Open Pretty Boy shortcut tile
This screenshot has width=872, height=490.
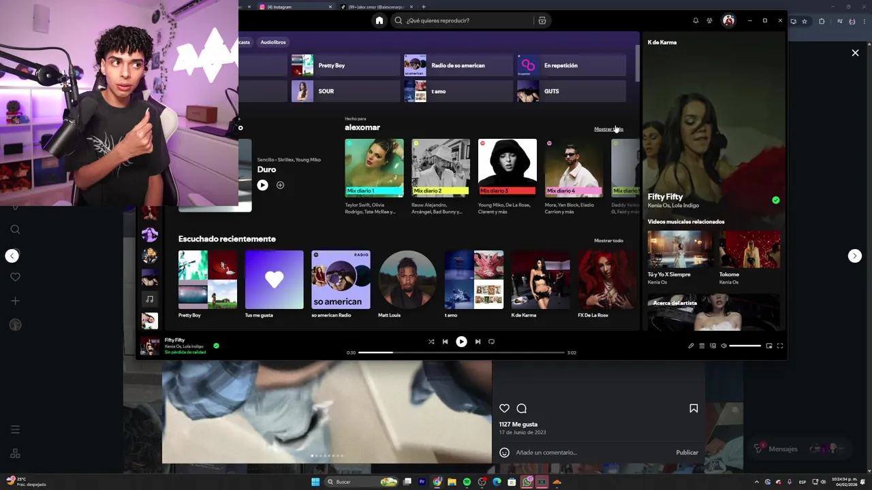pos(345,65)
